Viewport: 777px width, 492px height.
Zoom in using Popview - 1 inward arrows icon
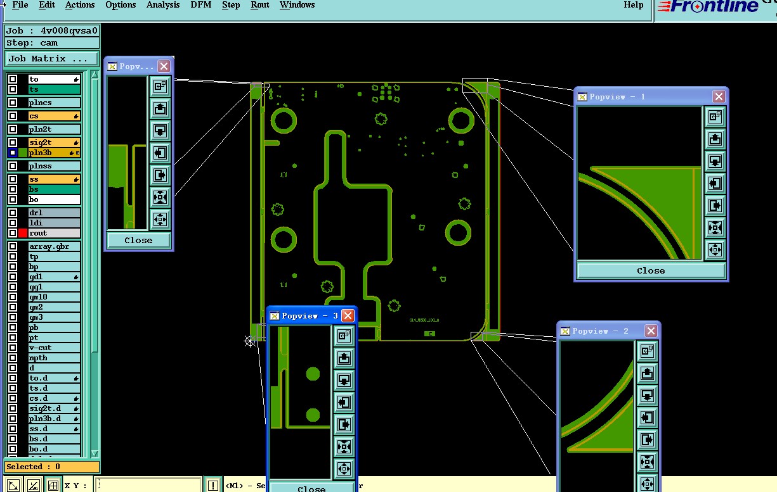click(x=715, y=227)
